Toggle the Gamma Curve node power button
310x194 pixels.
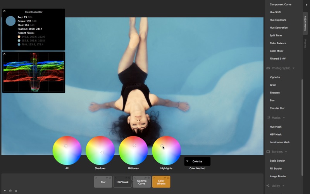tap(149, 178)
